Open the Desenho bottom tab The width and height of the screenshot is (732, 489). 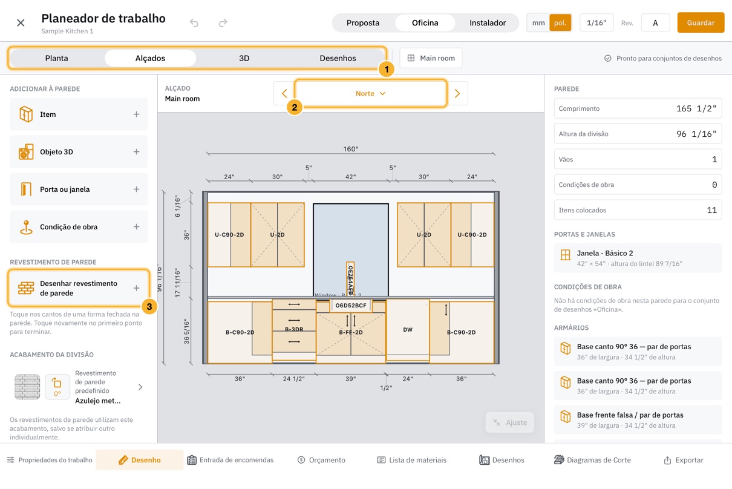point(140,460)
